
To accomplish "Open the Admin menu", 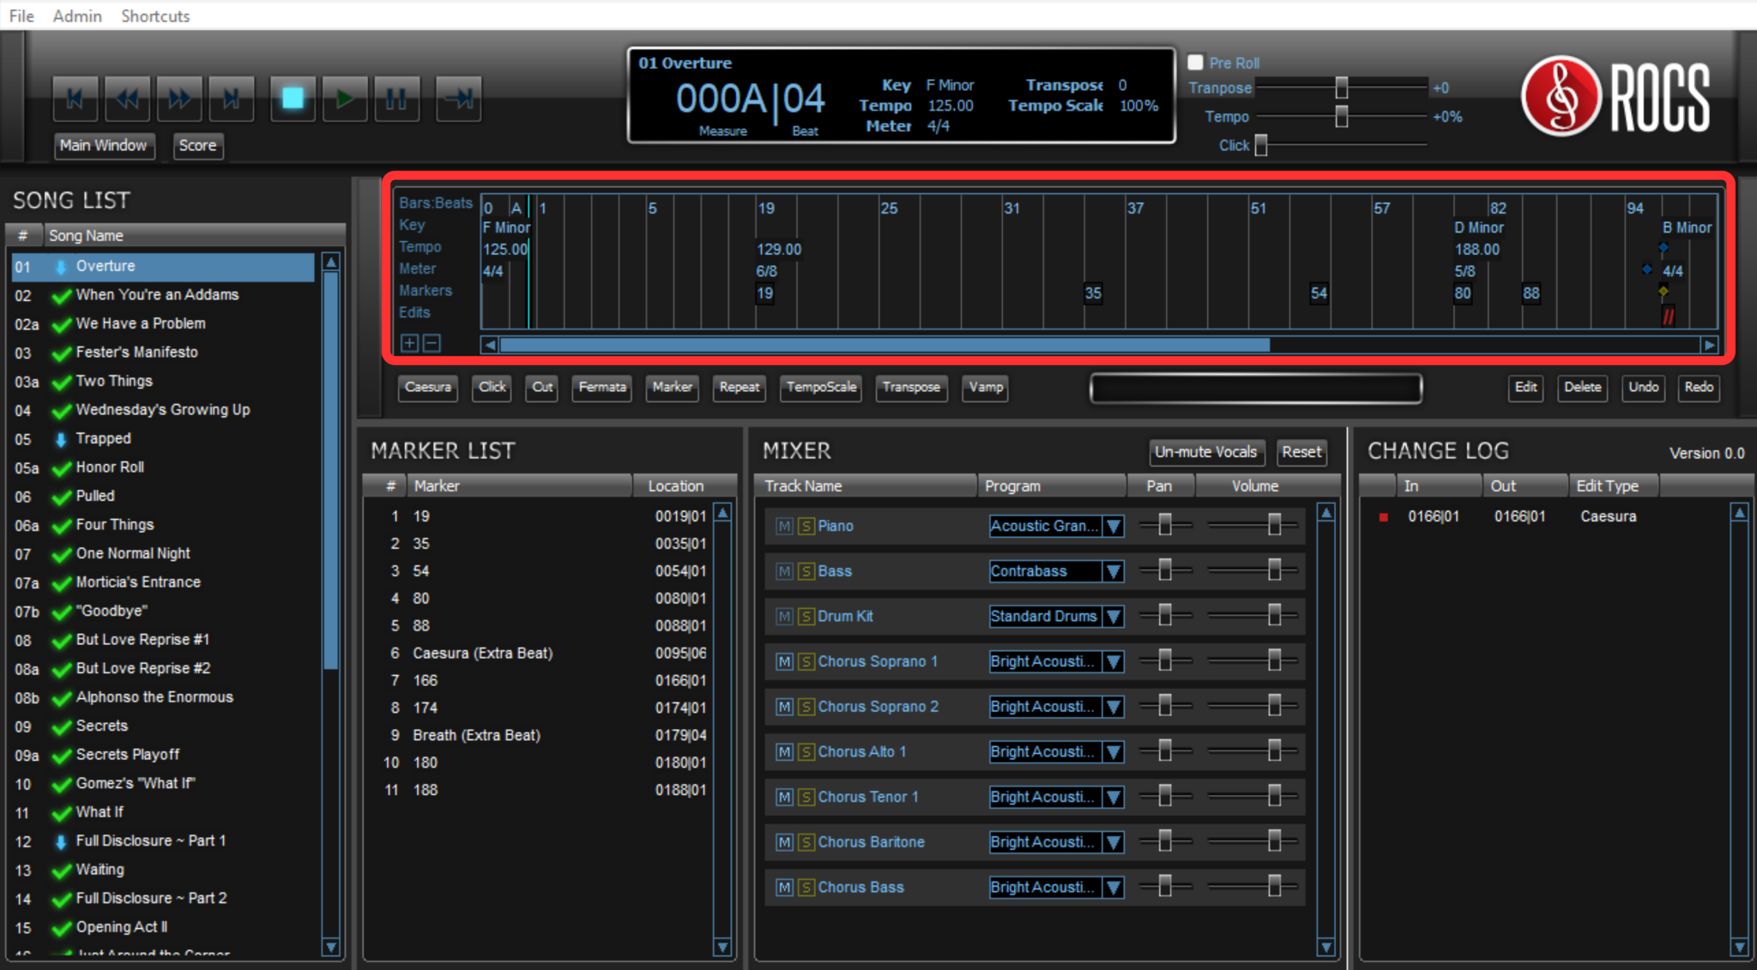I will (x=76, y=15).
